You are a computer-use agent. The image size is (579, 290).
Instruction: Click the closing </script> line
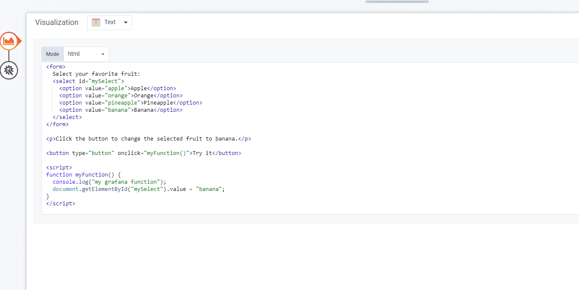coord(61,203)
